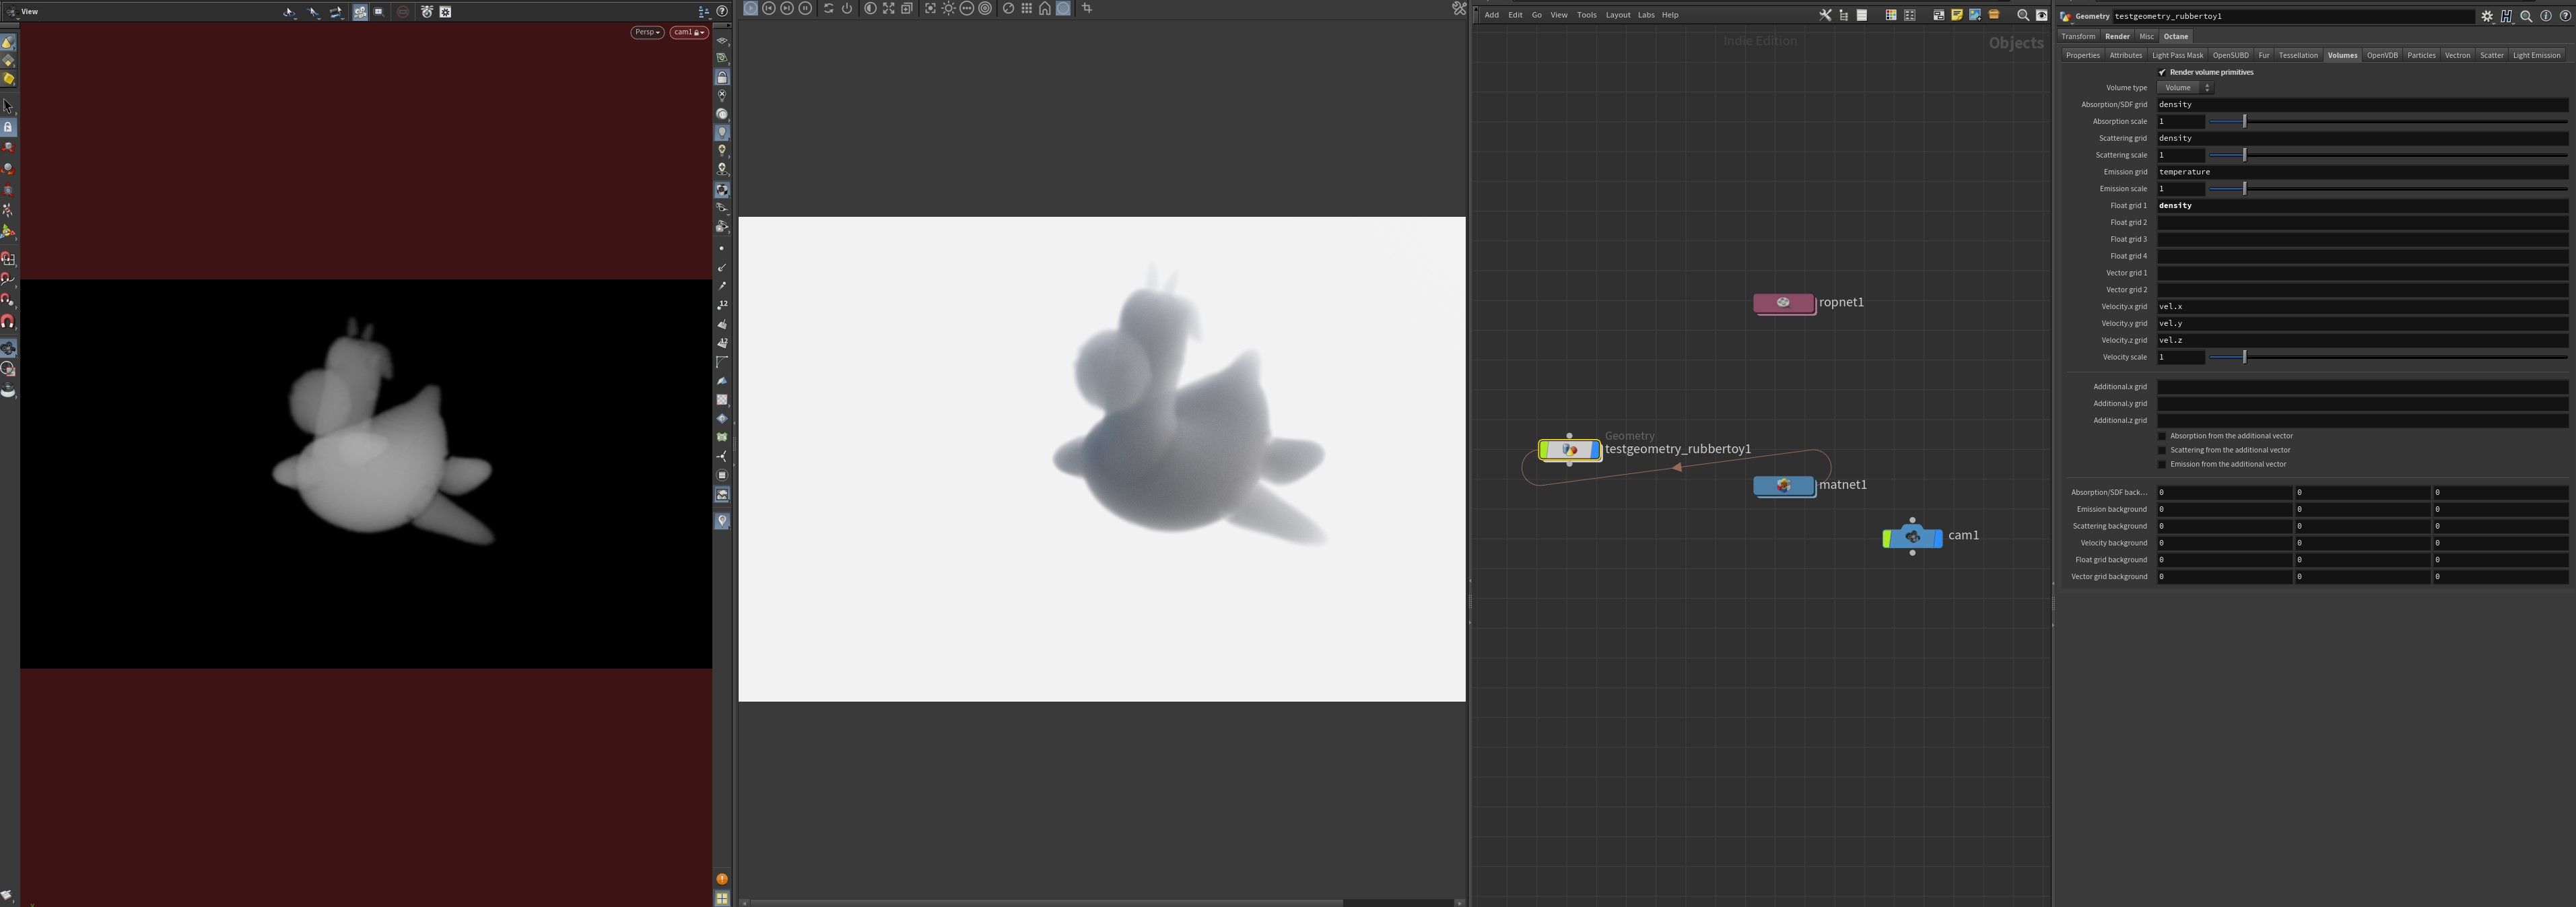2576x907 pixels.
Task: Click the viewport help question icon
Action: [x=721, y=11]
